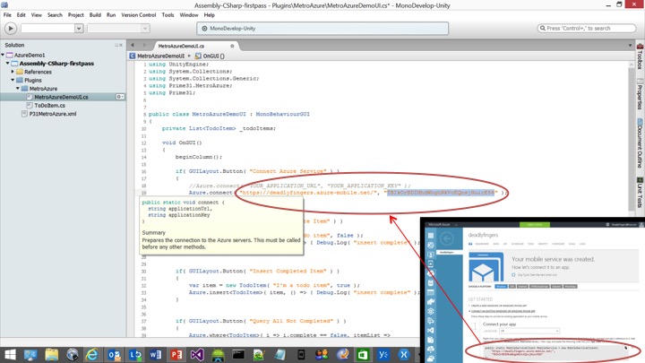Image resolution: width=645 pixels, height=363 pixels.
Task: Open the Edit menu
Action: 21,15
